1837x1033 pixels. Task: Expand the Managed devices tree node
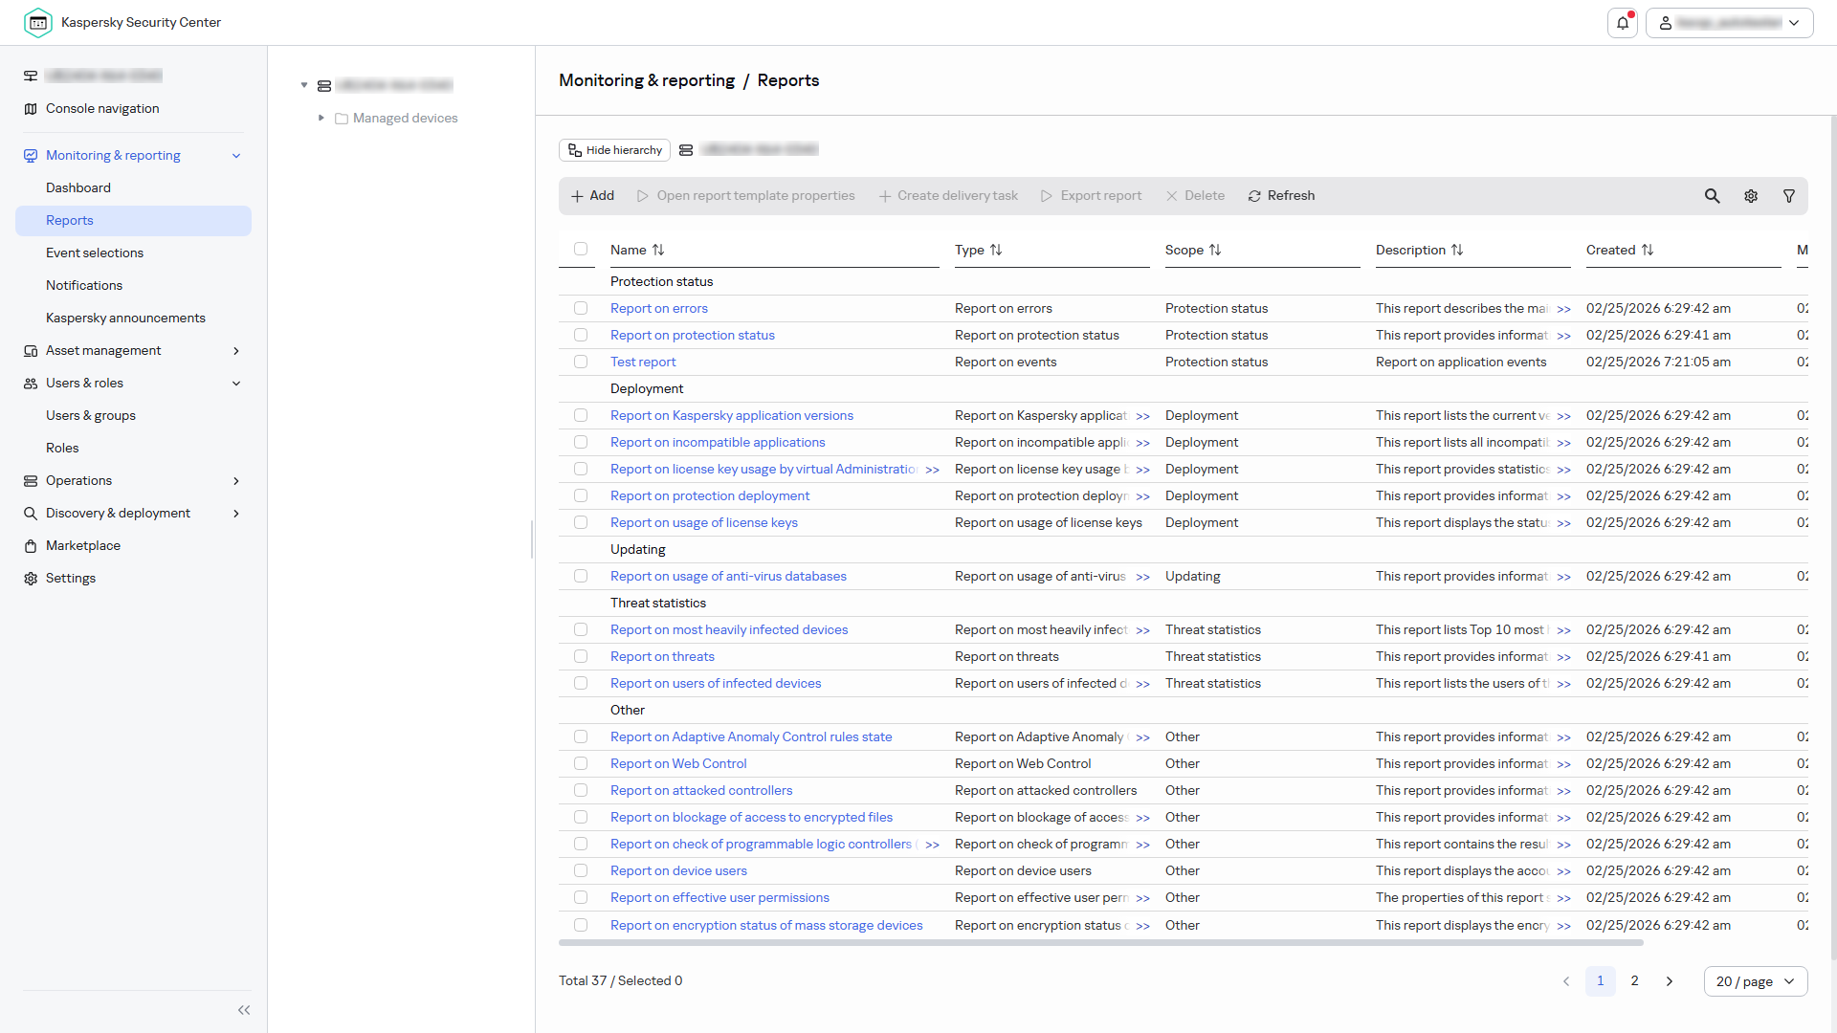(321, 118)
